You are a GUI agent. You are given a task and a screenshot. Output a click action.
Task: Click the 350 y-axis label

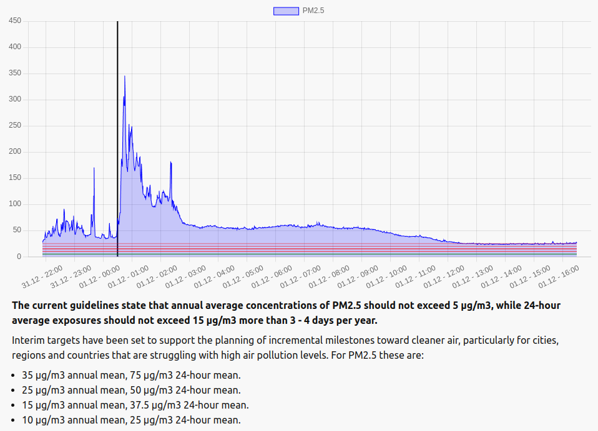click(x=15, y=73)
